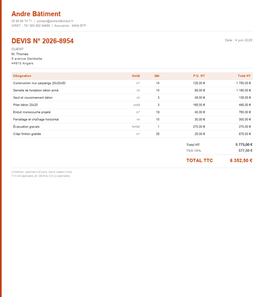Click the quote date at top right
The image size is (264, 297).
coord(238,40)
